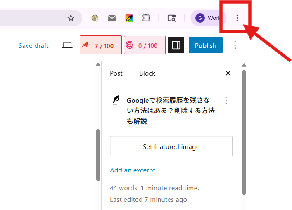
Task: Open the editor Options three-dot menu
Action: pyautogui.click(x=235, y=45)
